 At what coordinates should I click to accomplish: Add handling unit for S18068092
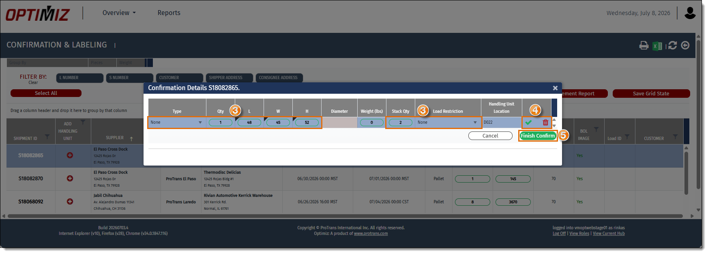coord(70,202)
